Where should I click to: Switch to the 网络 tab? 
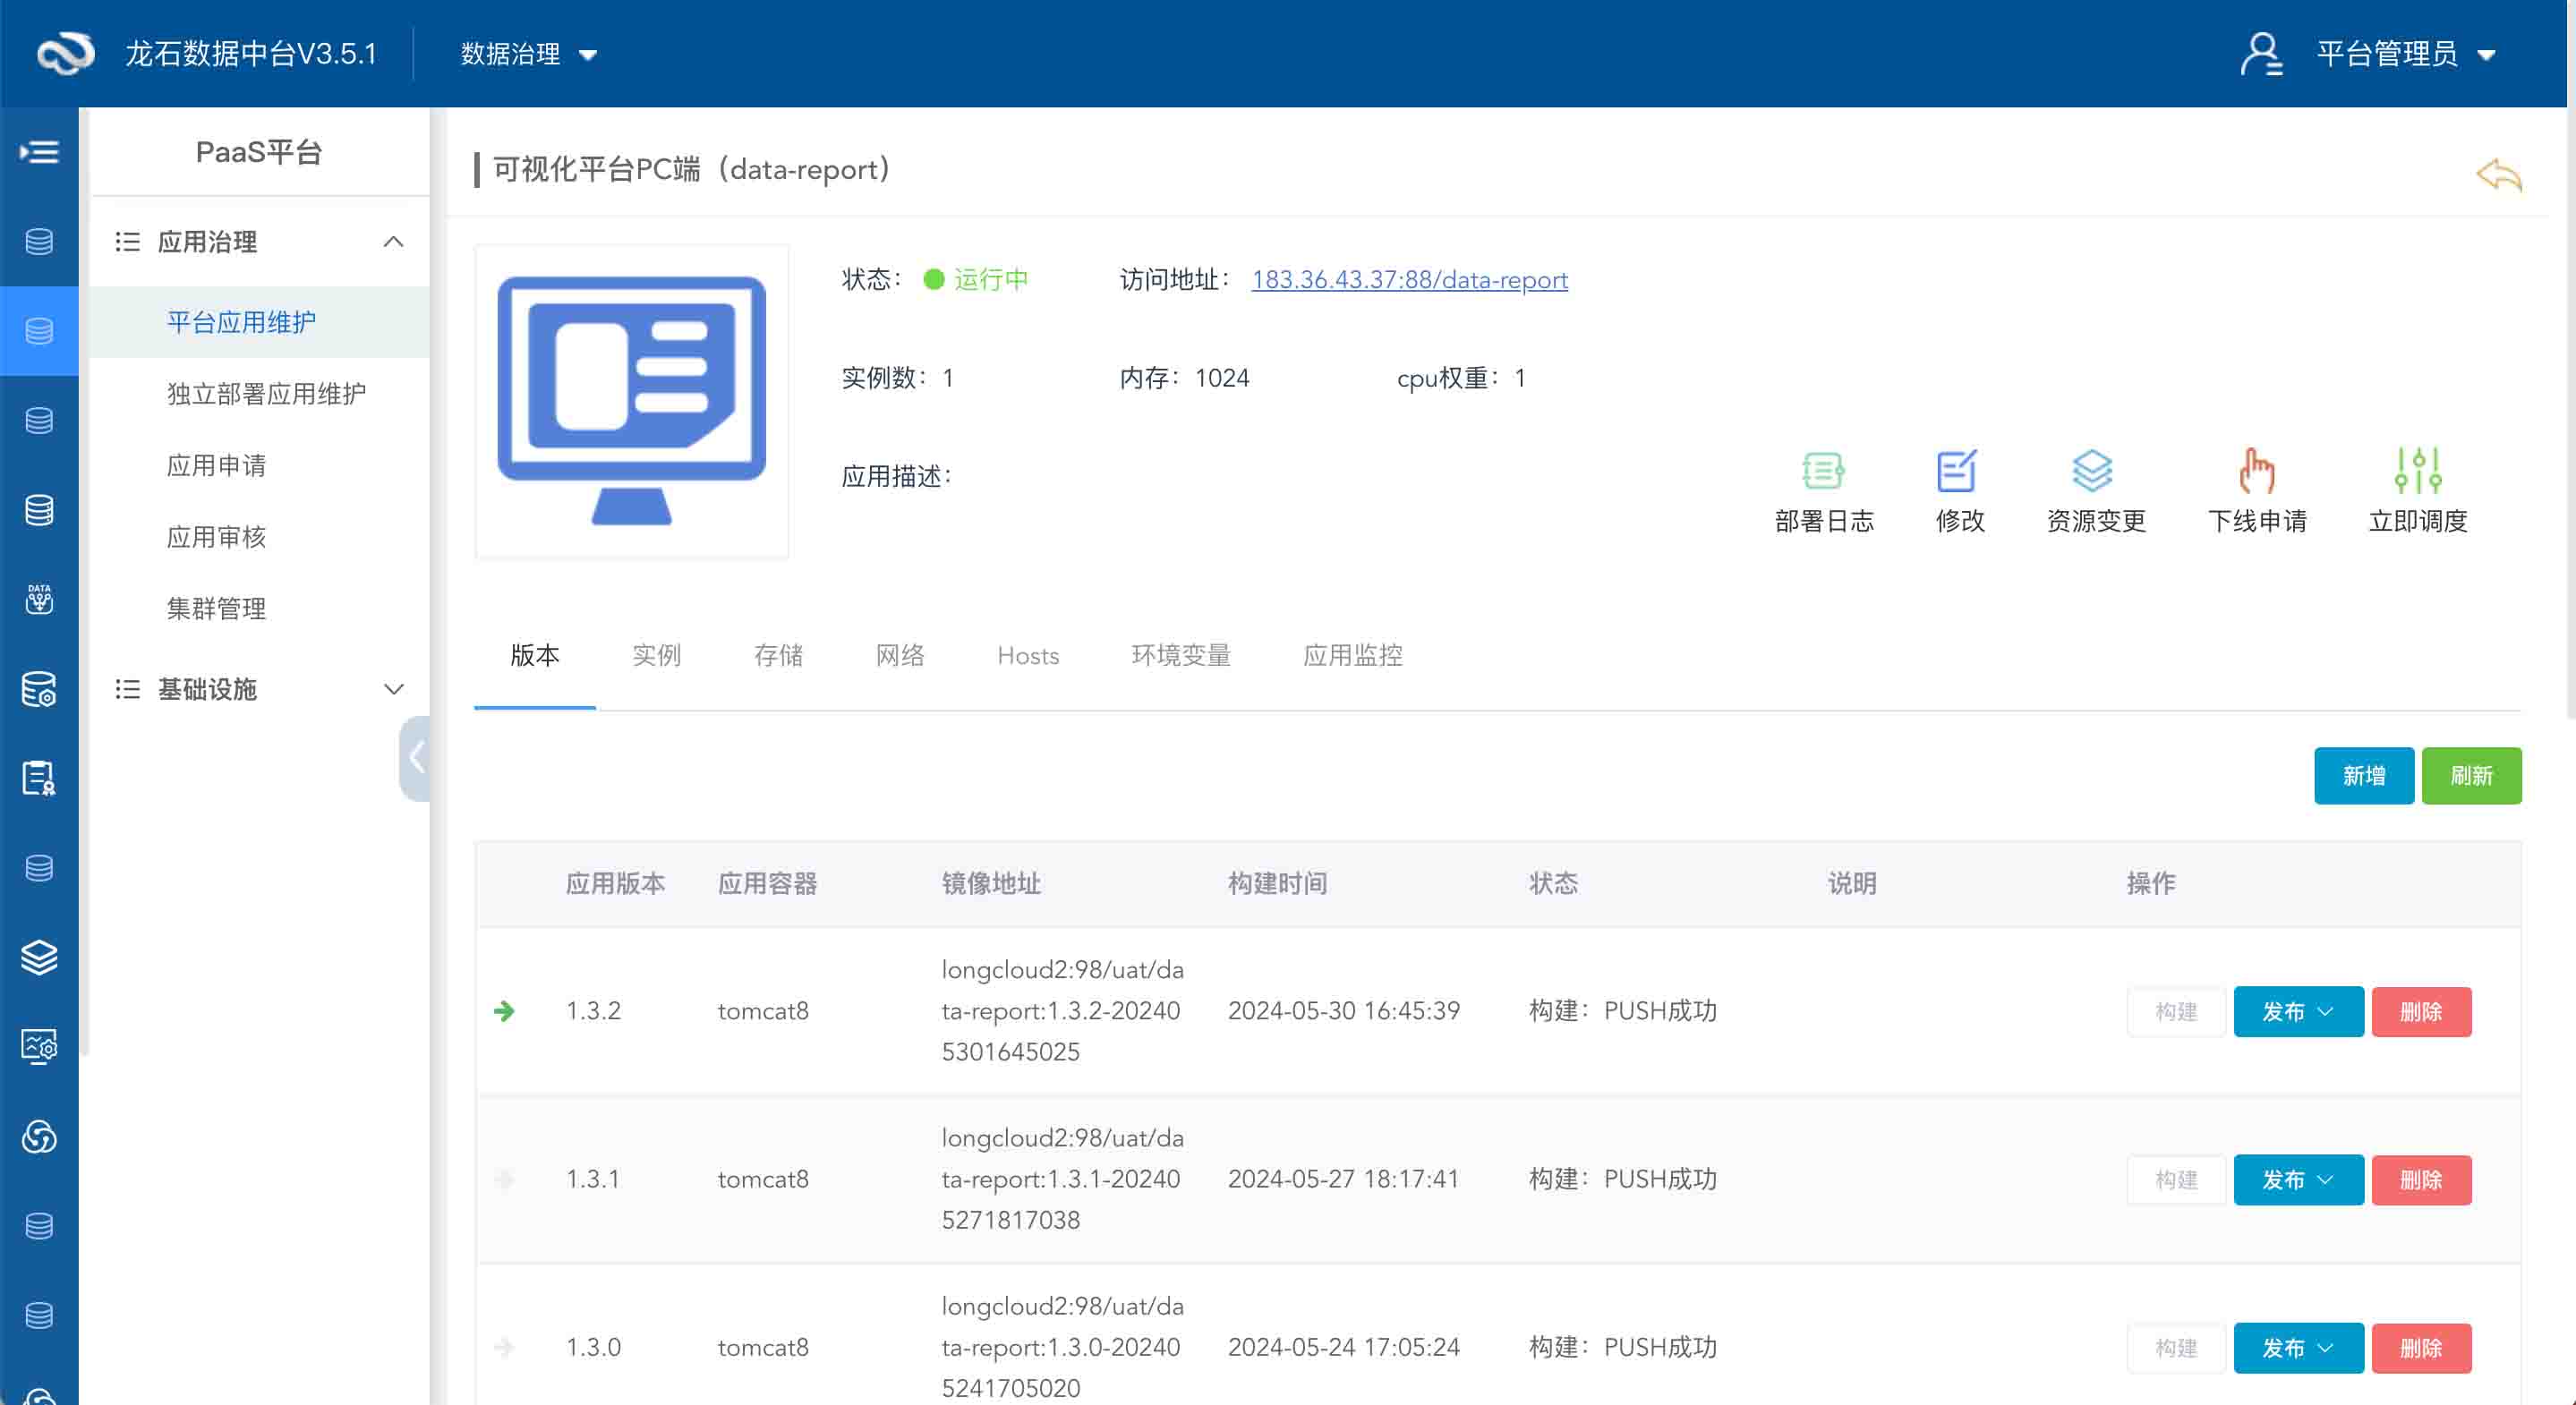point(900,655)
